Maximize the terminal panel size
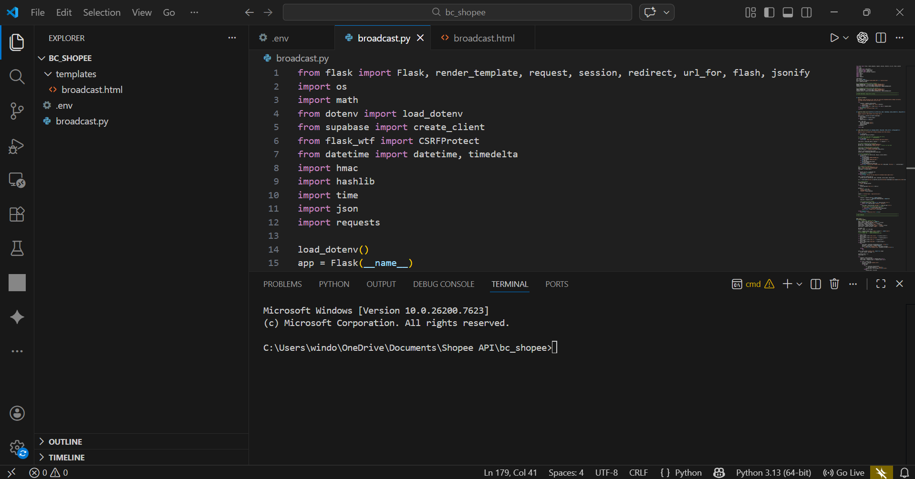Screen dimensions: 915x479 (881, 284)
